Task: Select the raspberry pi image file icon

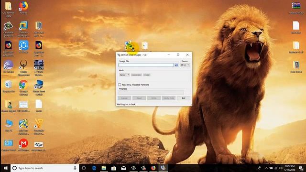Action: (x=39, y=146)
